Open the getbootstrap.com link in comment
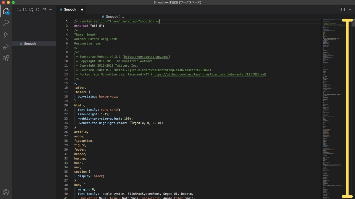Viewport: 355px width, 199px height. (x=146, y=57)
